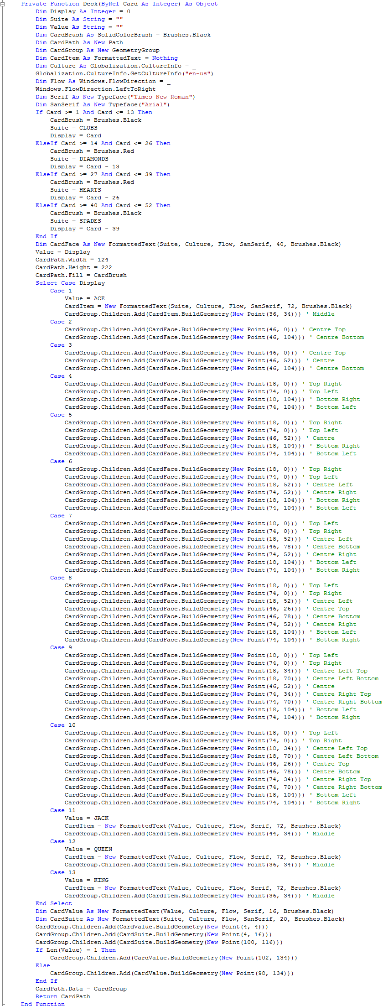Click the 'Case 13' label
This screenshot has width=383, height=1006.
[x=63, y=872]
